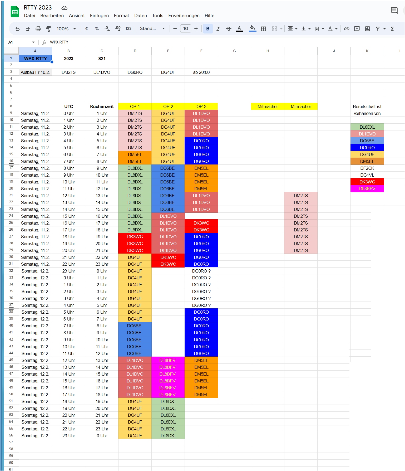Open the text color picker
This screenshot has width=405, height=471.
(239, 29)
